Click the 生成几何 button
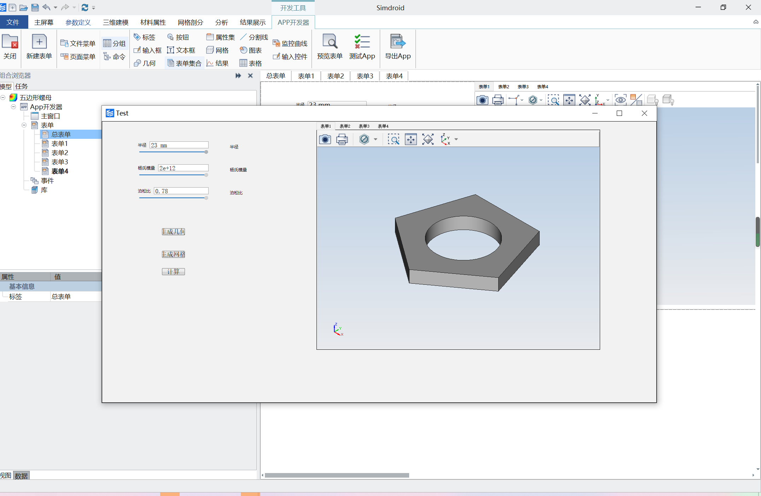 pos(173,232)
